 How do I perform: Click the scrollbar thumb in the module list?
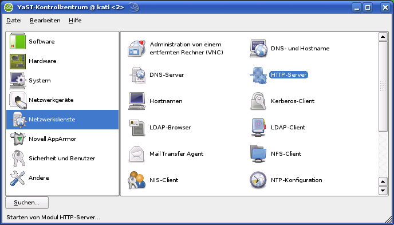click(383, 86)
